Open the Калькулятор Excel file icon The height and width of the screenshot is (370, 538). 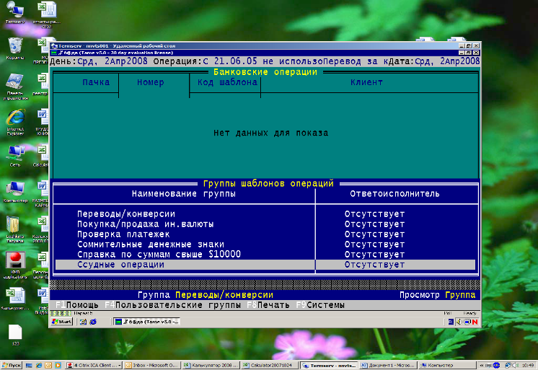click(15, 299)
